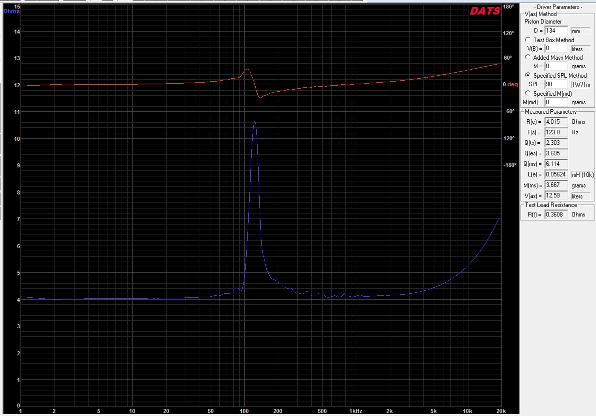The width and height of the screenshot is (596, 416).
Task: Enable the Specified M(md) radio option
Action: [527, 93]
